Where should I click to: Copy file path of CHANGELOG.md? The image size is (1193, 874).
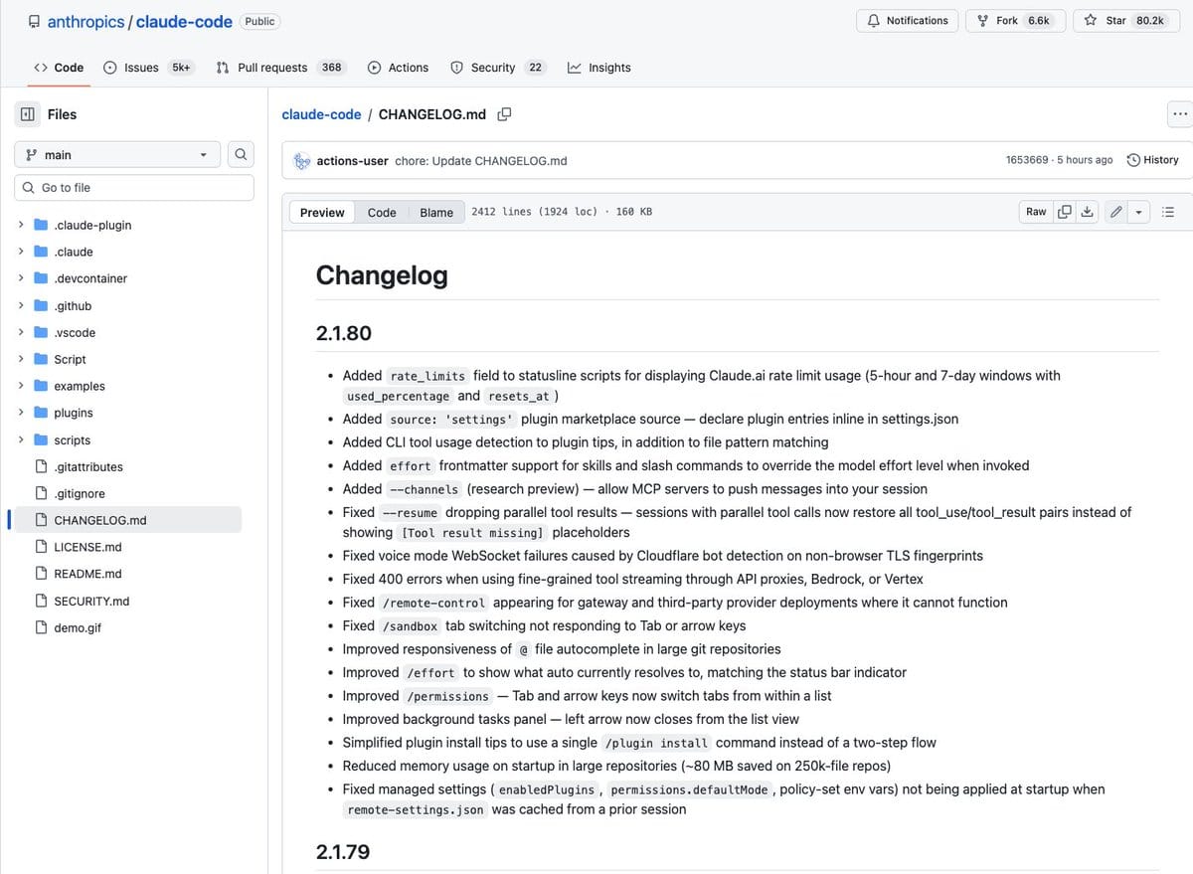pyautogui.click(x=504, y=114)
